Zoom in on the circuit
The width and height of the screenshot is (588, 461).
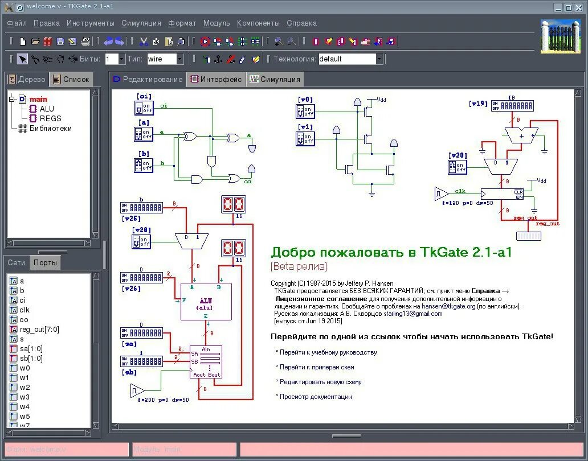point(279,41)
